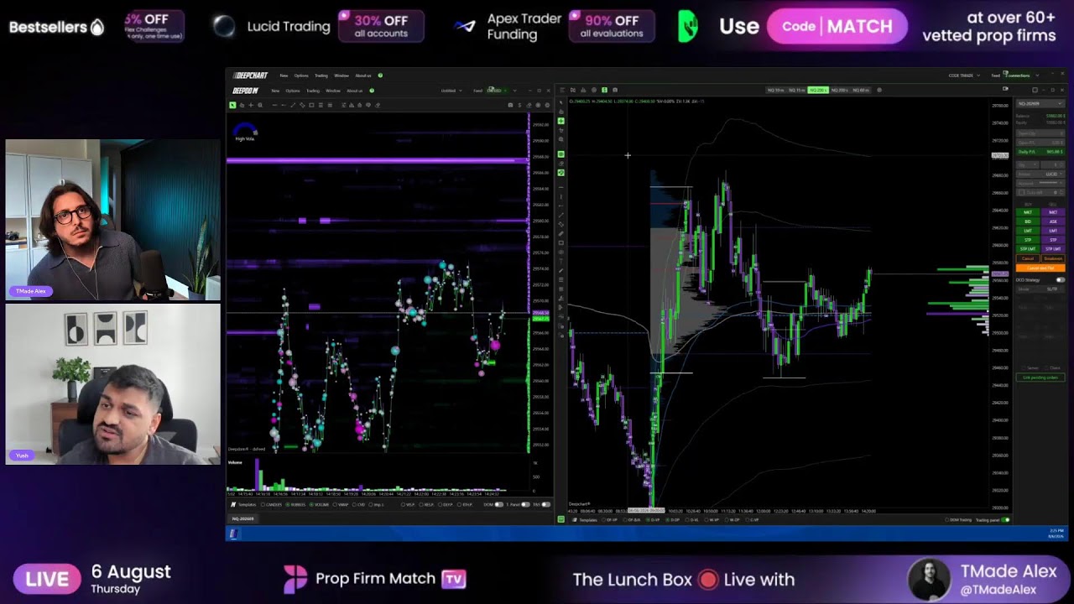This screenshot has height=604, width=1074.
Task: Click the green Link pending orders button
Action: point(1040,377)
